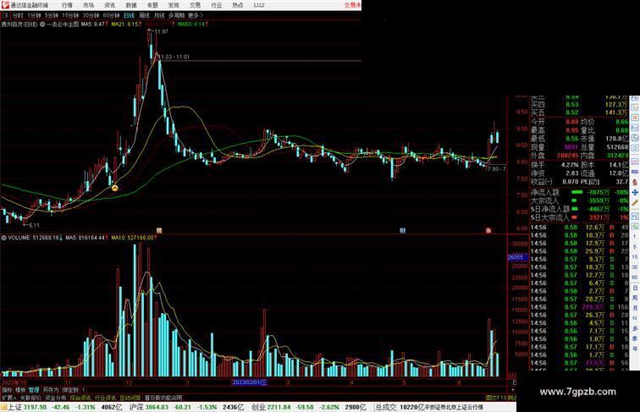Image resolution: width=640 pixels, height=412 pixels.
Task: Click the 11.97 high price label
Action: coord(162,32)
